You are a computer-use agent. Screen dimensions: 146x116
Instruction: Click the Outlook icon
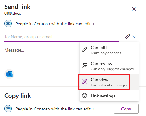(9, 74)
